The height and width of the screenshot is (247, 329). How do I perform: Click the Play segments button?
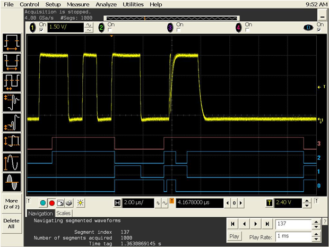coord(234,236)
